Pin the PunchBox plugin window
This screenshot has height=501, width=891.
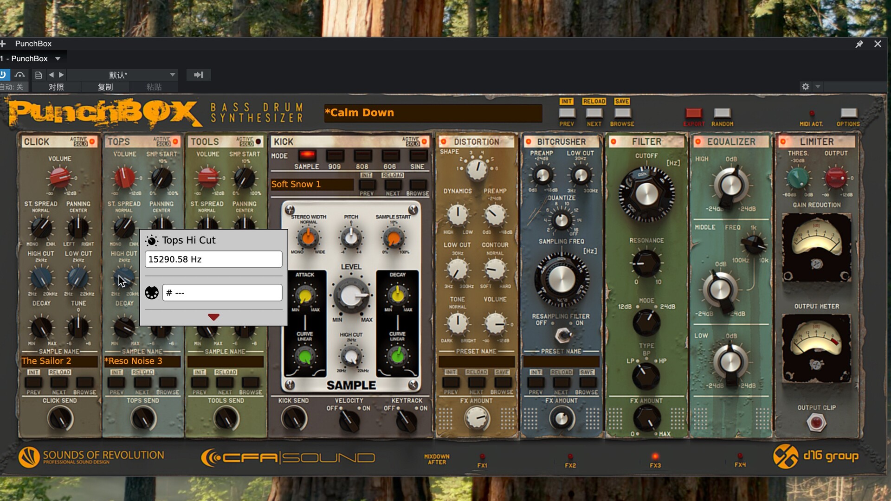(x=859, y=44)
